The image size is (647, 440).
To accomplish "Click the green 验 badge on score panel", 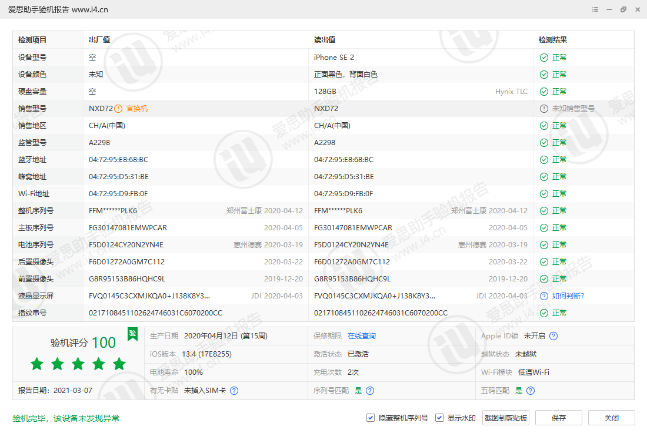I will [133, 334].
